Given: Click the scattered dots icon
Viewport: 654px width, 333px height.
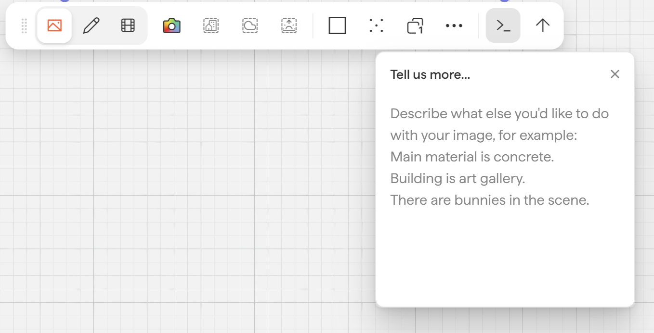Looking at the screenshot, I should click(x=376, y=25).
